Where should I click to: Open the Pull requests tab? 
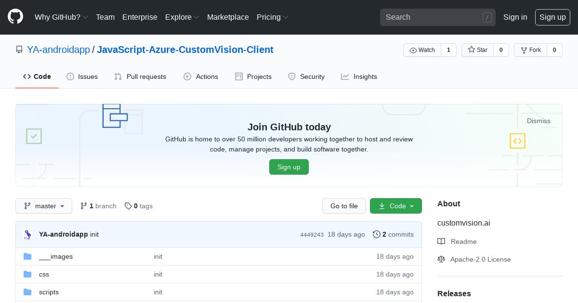click(x=140, y=76)
